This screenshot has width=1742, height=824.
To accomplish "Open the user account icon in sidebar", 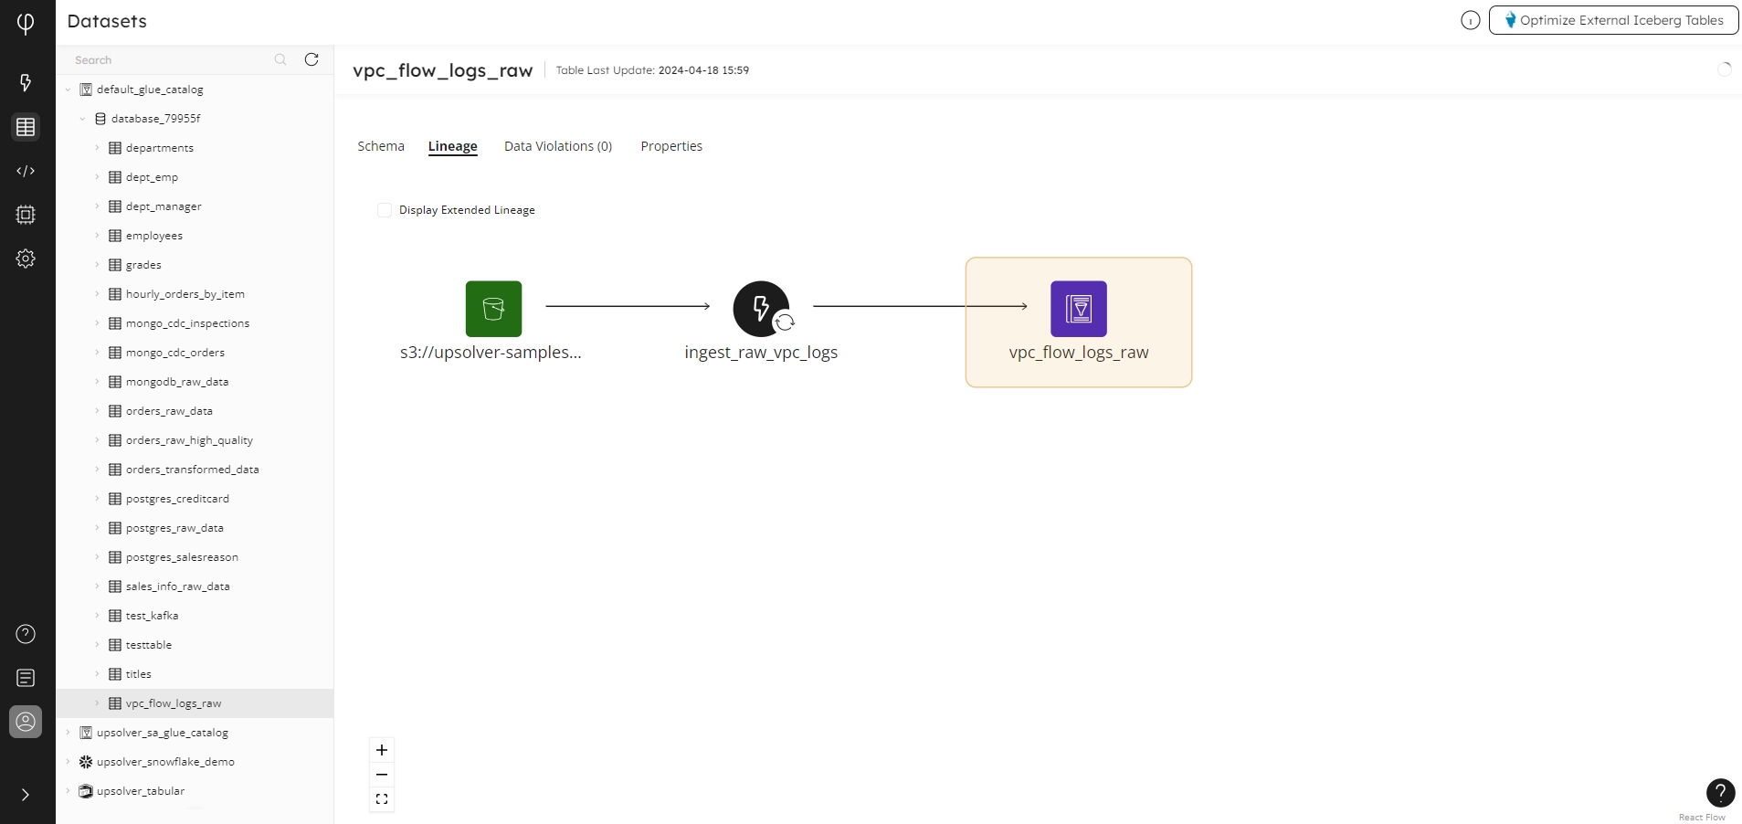I will [x=26, y=722].
